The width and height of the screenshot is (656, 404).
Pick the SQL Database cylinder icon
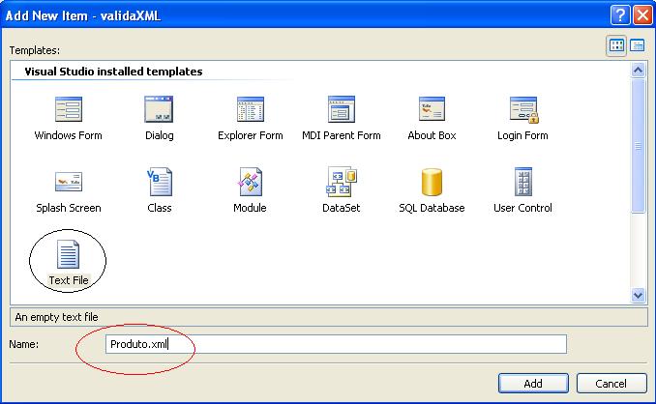[432, 182]
